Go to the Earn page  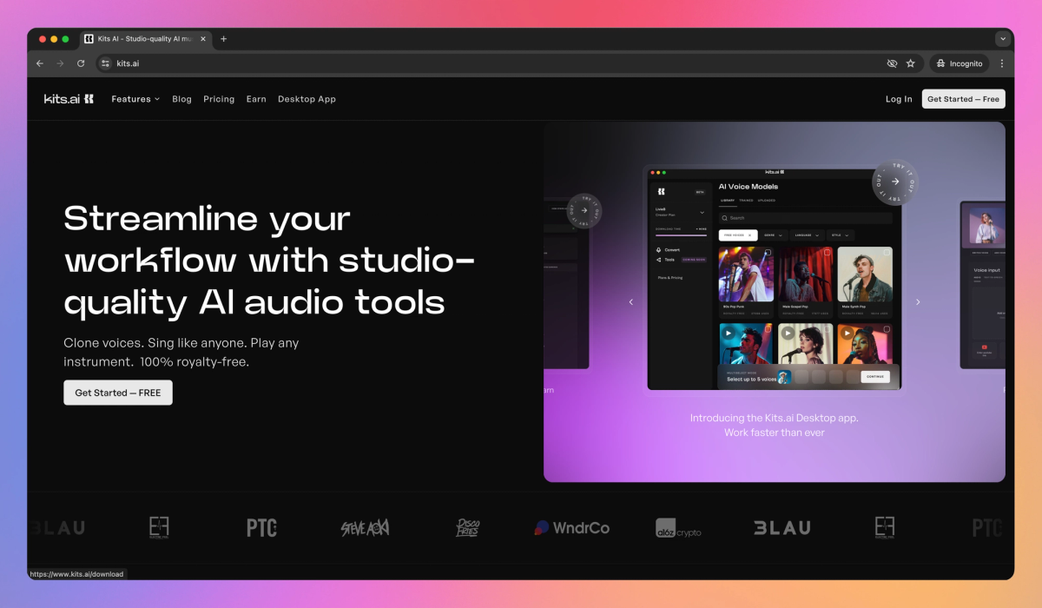(x=256, y=99)
